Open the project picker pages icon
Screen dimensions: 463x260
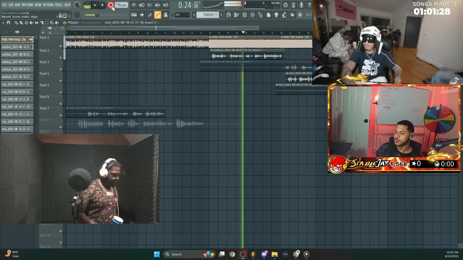[268, 15]
